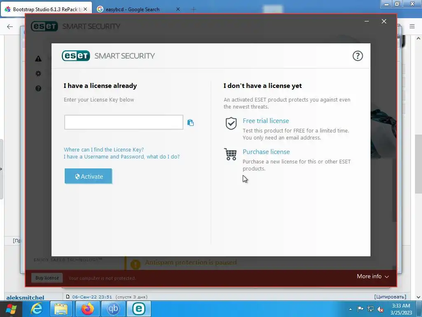
Task: Open the Setup gear sidebar icon
Action: tap(38, 73)
